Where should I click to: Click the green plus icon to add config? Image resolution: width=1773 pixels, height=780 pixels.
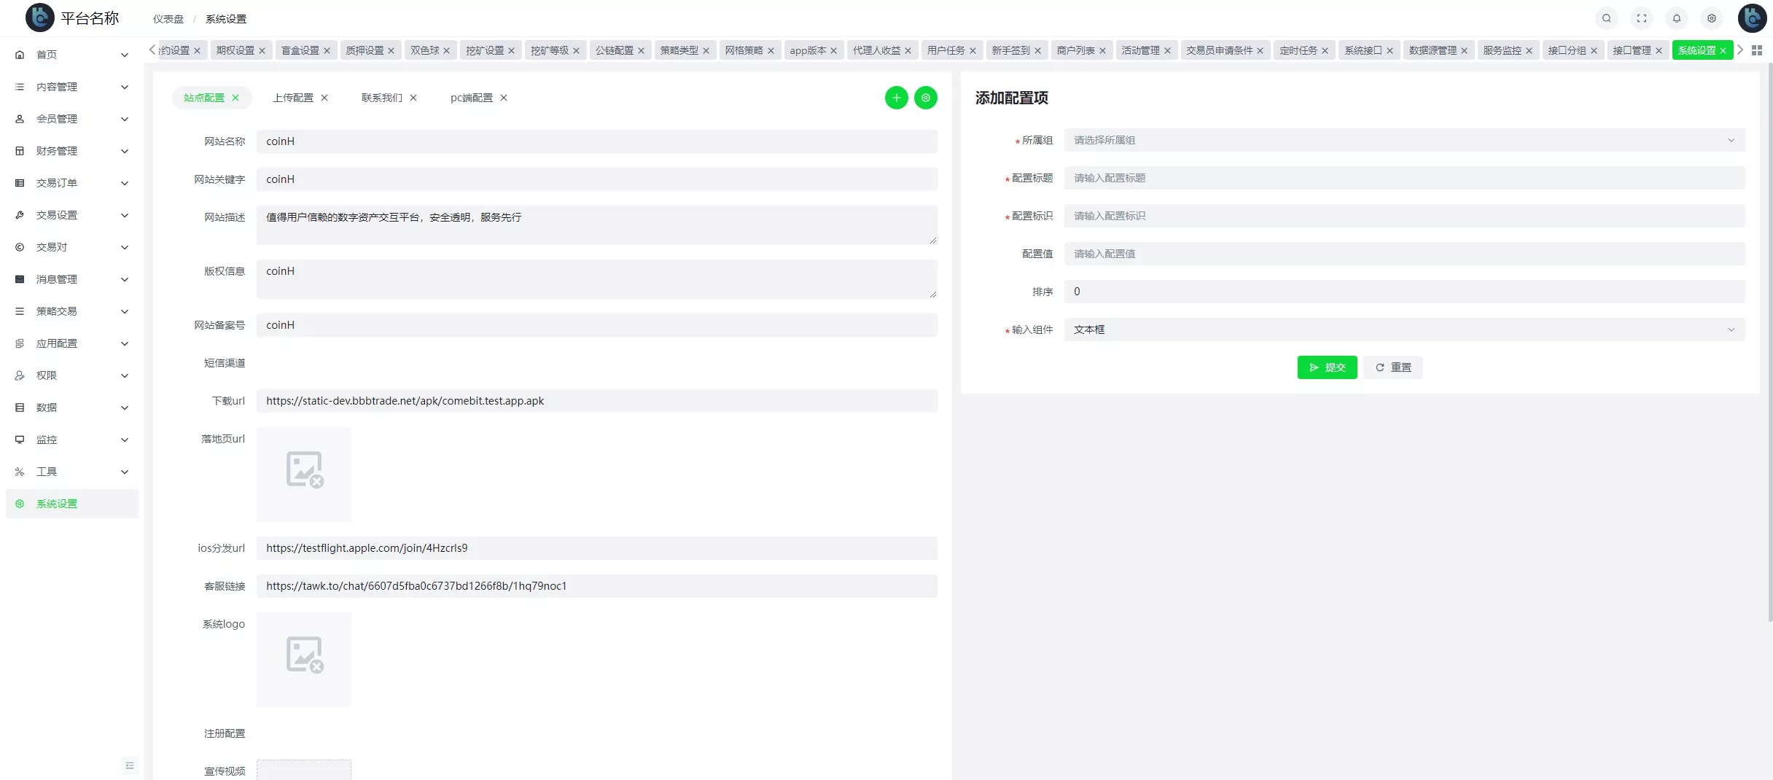(x=896, y=97)
